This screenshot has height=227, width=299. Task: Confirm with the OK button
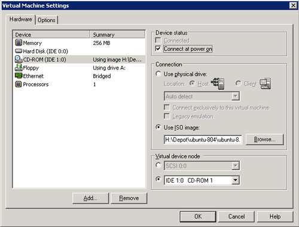point(198,217)
